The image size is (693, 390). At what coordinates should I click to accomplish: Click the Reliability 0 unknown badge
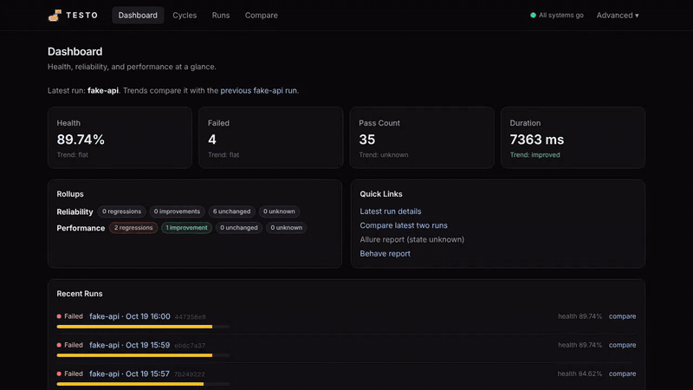pos(279,211)
